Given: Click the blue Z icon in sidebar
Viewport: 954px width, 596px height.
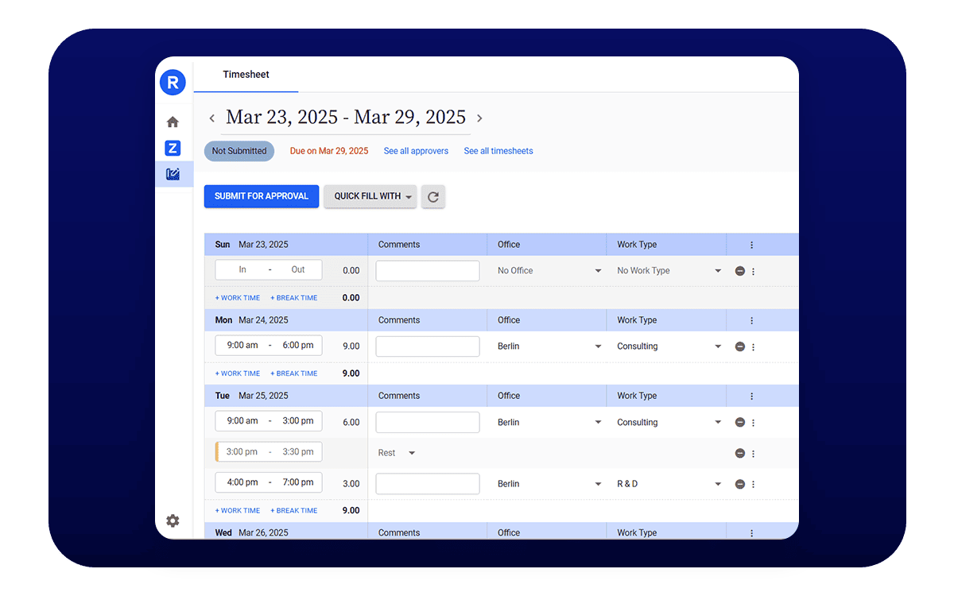Looking at the screenshot, I should [x=173, y=148].
